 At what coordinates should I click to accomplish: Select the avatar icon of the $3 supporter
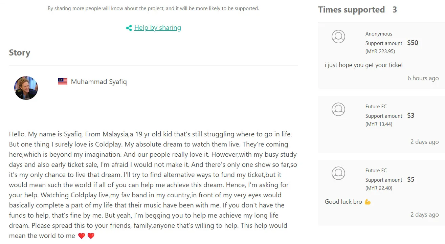(x=338, y=109)
